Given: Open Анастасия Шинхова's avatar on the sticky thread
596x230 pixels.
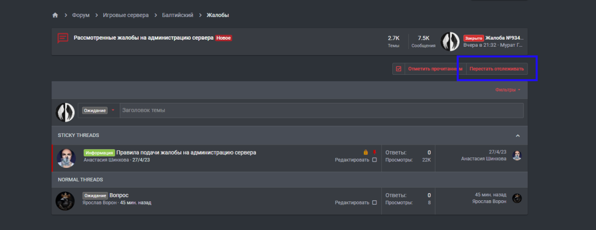Looking at the screenshot, I should pyautogui.click(x=66, y=158).
